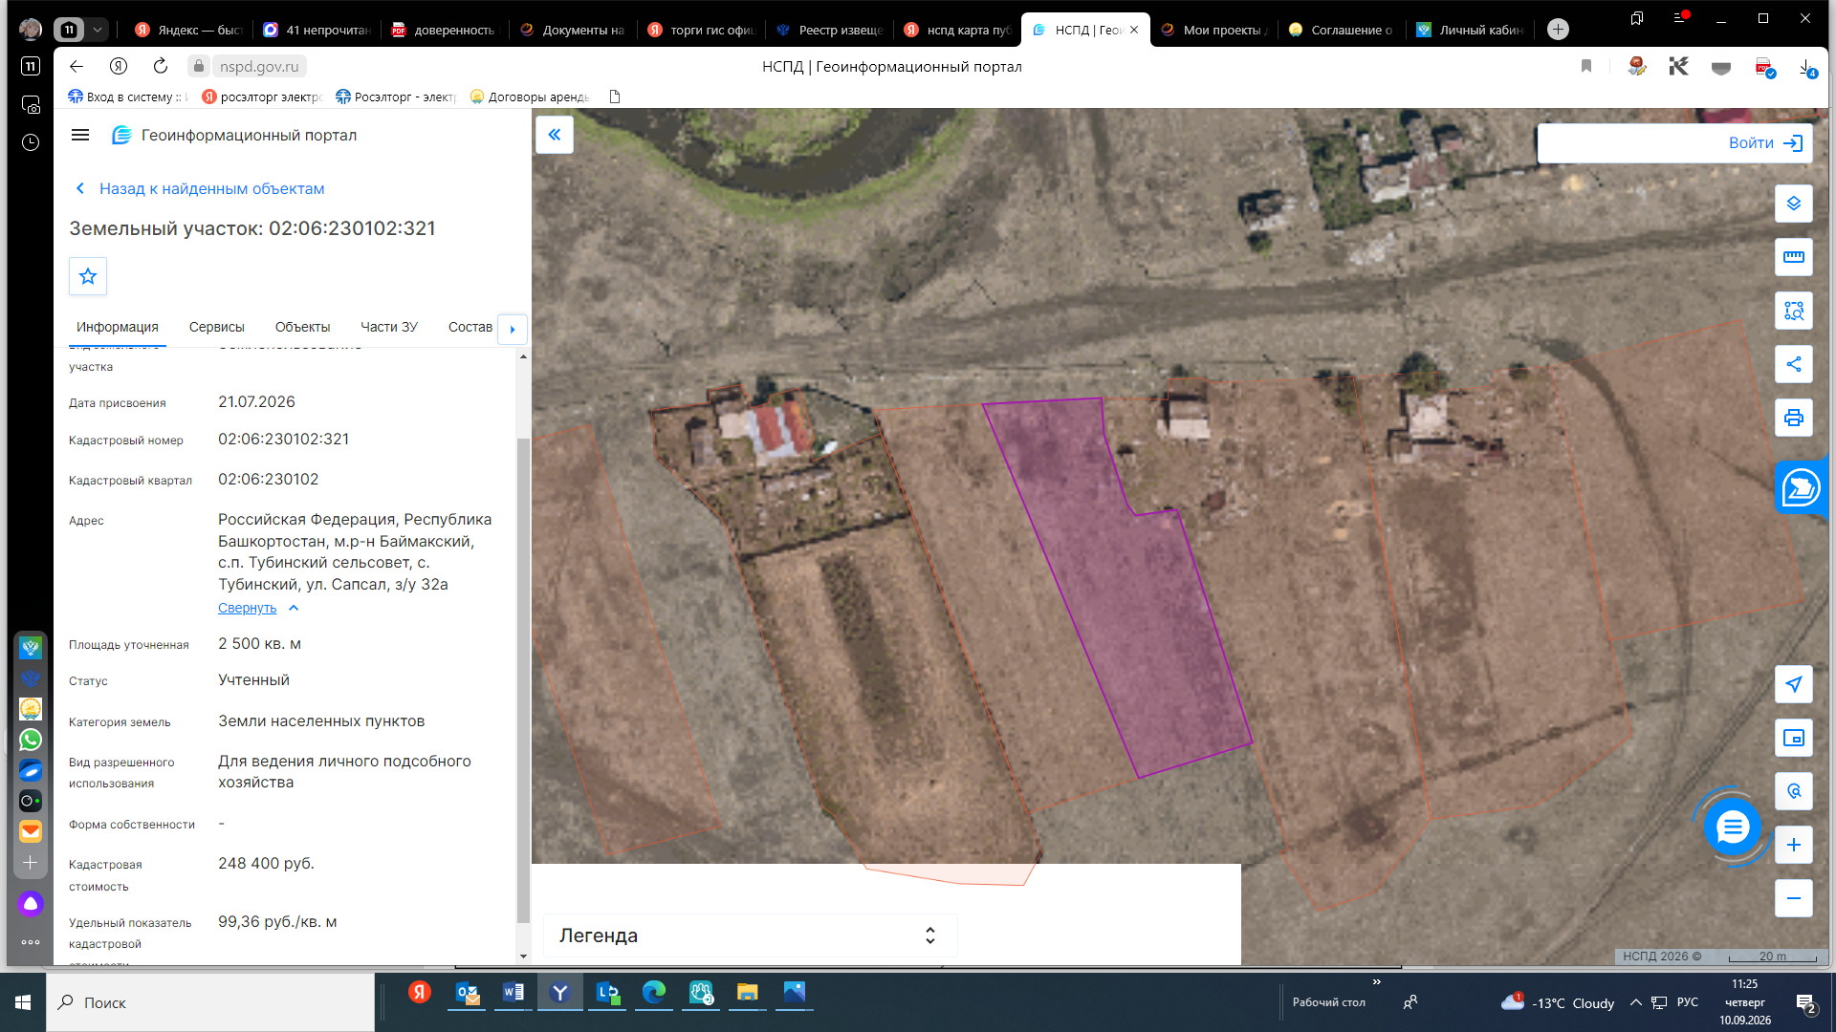The width and height of the screenshot is (1836, 1032).
Task: Open the round chat message bubble
Action: click(1733, 828)
